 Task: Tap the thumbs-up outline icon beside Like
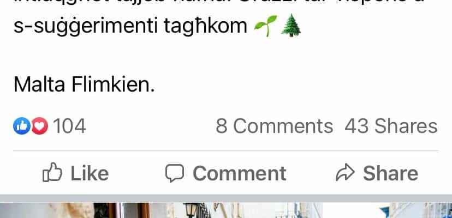(x=52, y=173)
